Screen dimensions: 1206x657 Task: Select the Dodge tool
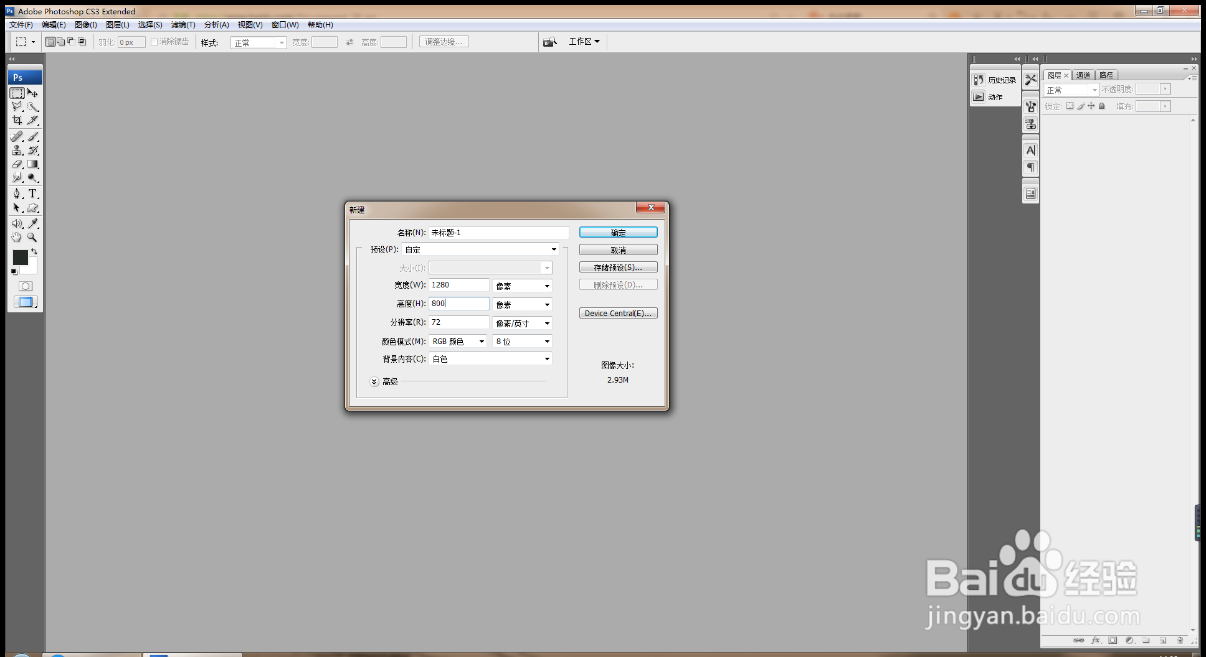click(x=33, y=178)
